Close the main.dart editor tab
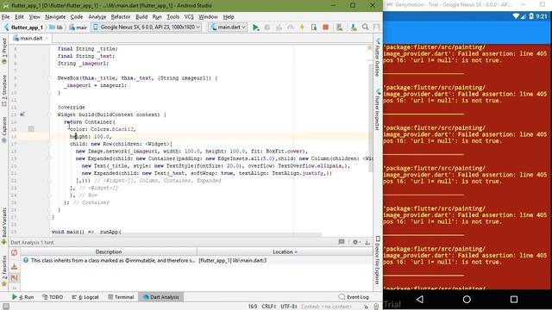The height and width of the screenshot is (310, 552). [x=47, y=38]
